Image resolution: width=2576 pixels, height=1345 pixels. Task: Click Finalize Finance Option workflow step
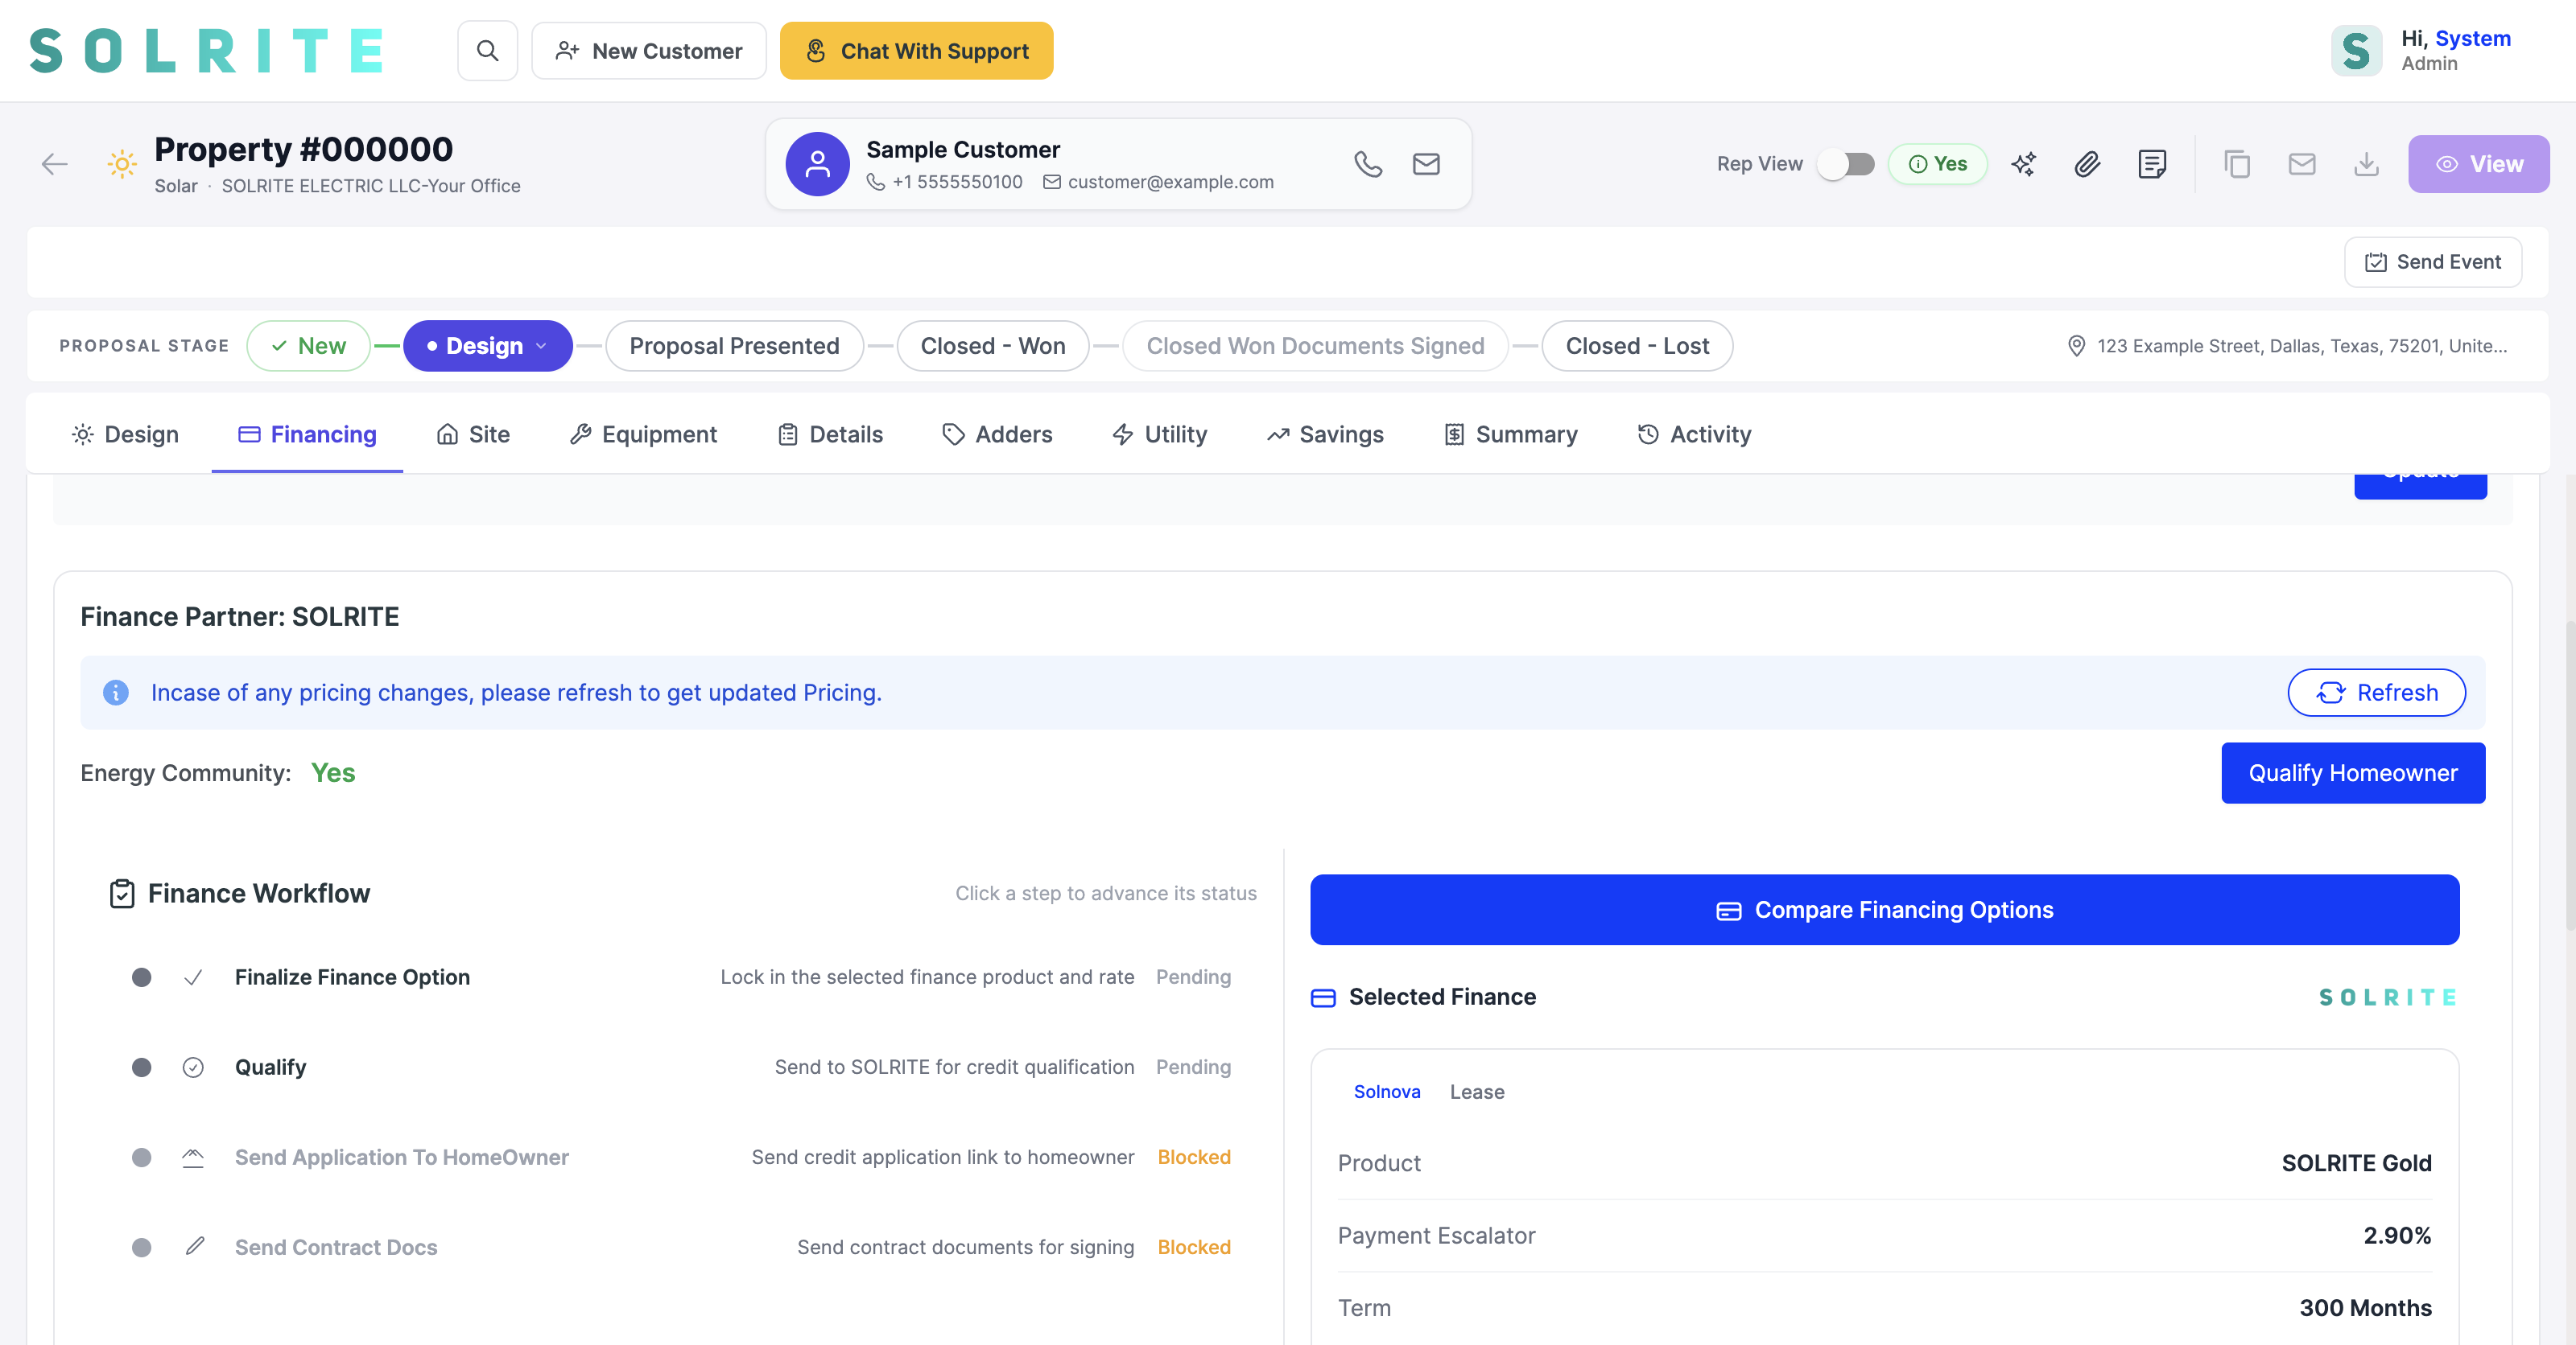[681, 977]
